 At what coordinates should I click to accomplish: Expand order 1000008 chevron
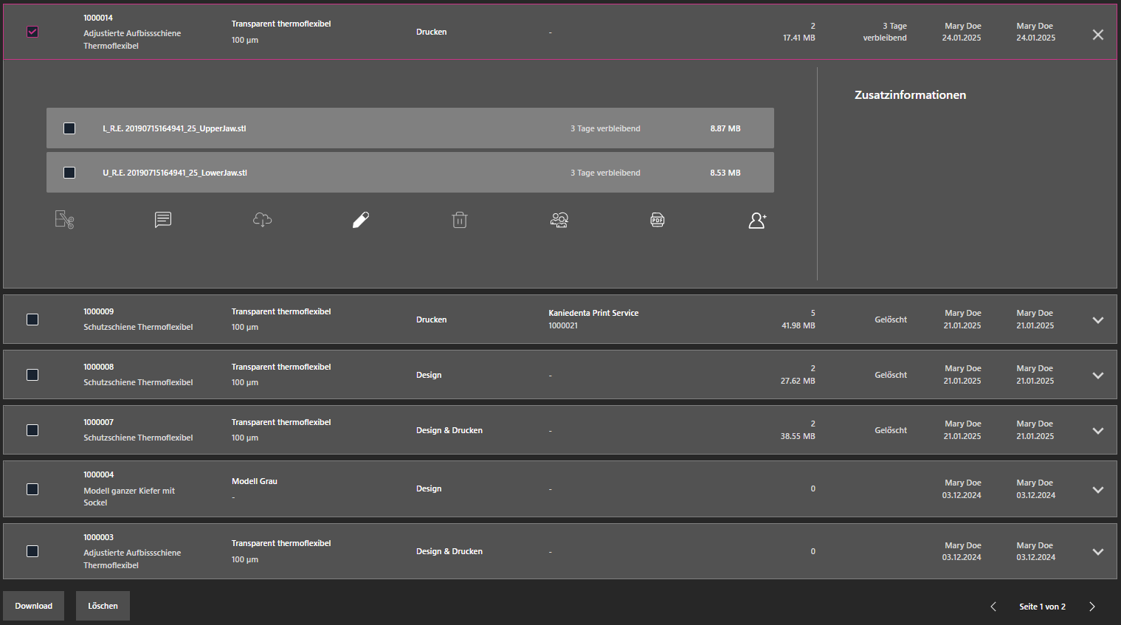pos(1098,376)
